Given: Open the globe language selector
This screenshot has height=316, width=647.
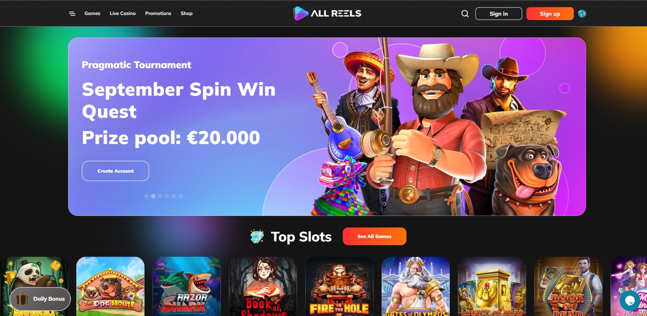Looking at the screenshot, I should [582, 14].
